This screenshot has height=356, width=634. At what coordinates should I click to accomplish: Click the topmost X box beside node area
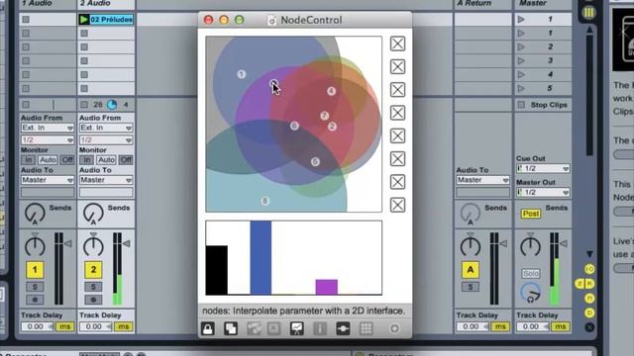tap(397, 44)
